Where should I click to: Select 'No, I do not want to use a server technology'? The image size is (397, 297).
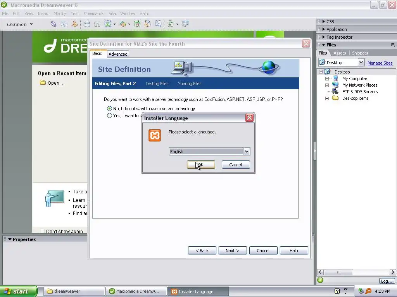coord(109,109)
